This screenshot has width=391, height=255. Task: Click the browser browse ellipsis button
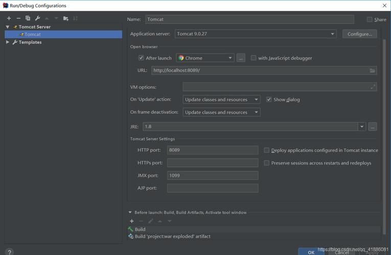(x=241, y=58)
